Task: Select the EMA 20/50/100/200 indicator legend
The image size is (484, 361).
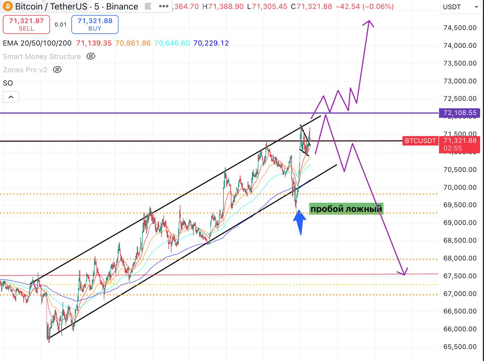Action: [37, 43]
